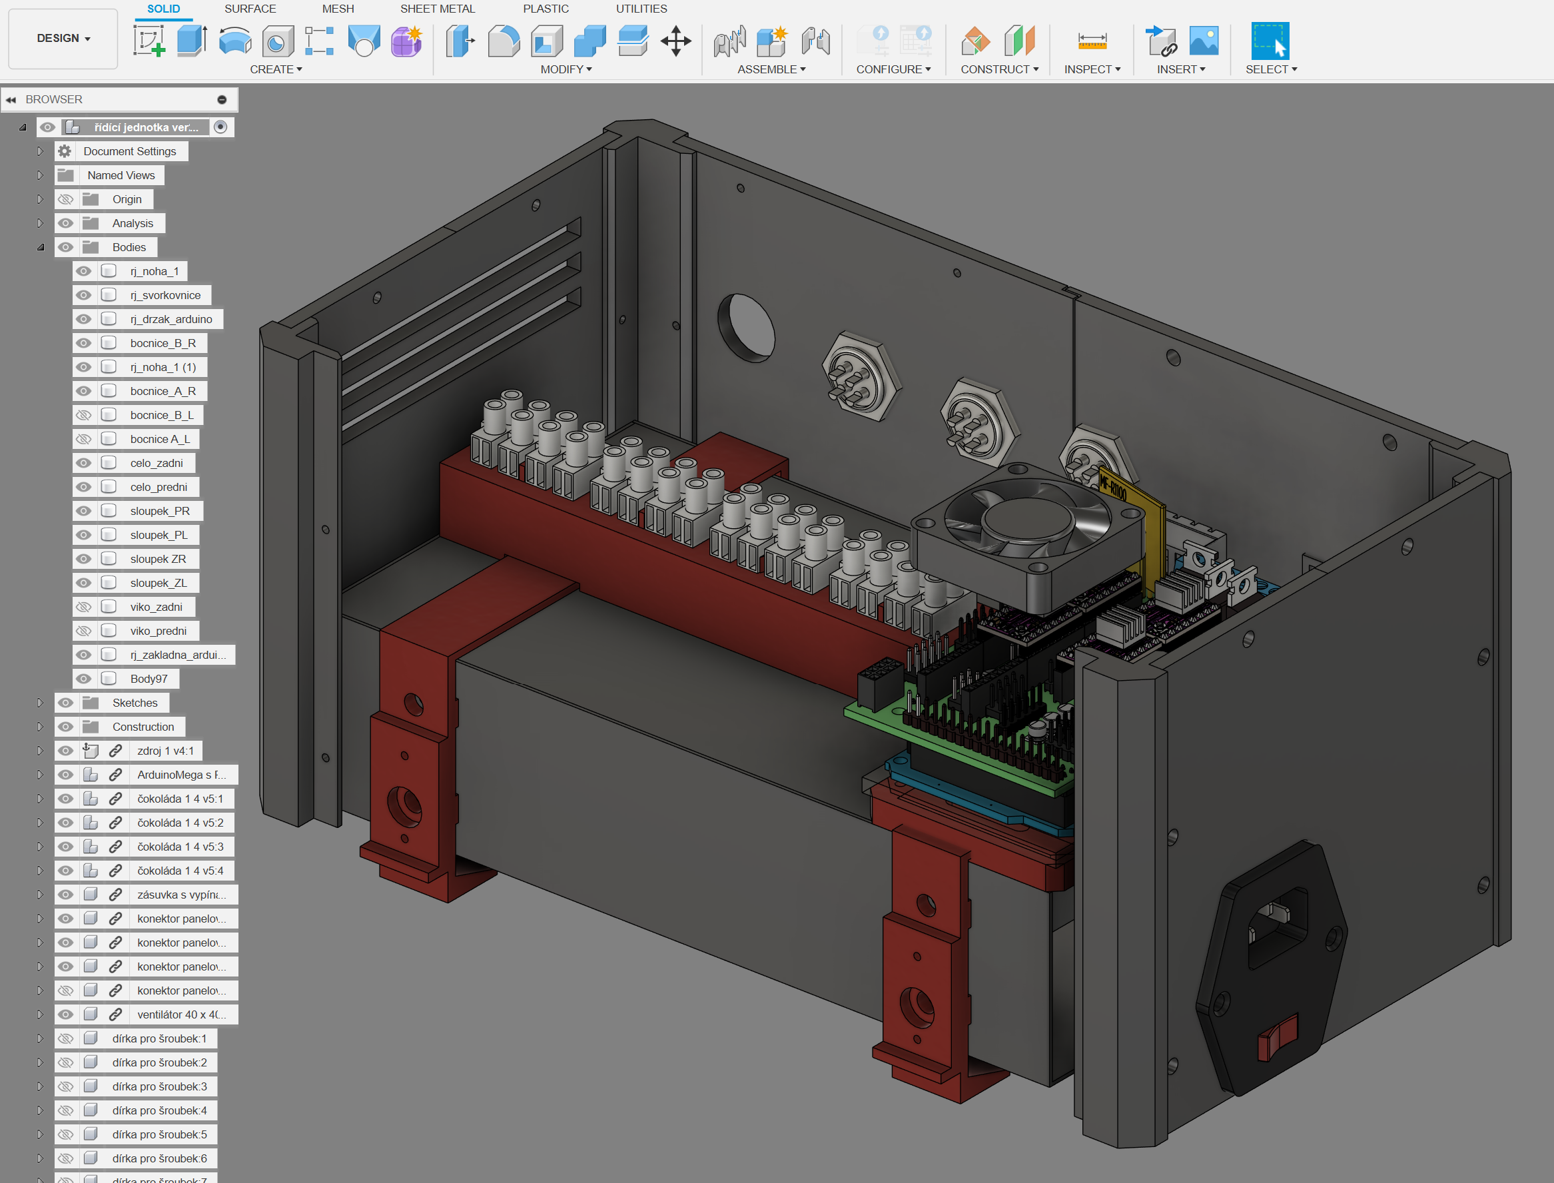Click the Fillet tool in Modify
1554x1183 pixels.
tap(504, 41)
